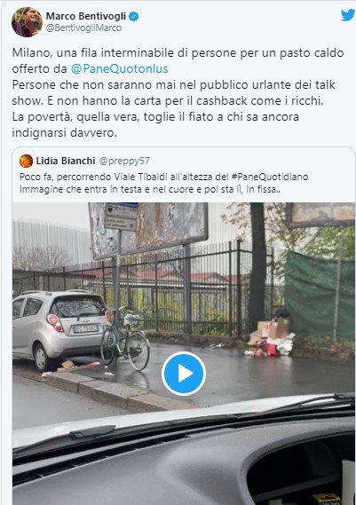
Task: Open the Marco Bentivogli name link
Action: point(86,16)
